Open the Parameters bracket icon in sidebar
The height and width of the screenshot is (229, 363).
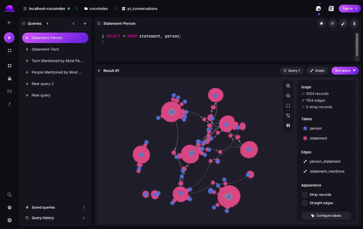click(x=9, y=91)
